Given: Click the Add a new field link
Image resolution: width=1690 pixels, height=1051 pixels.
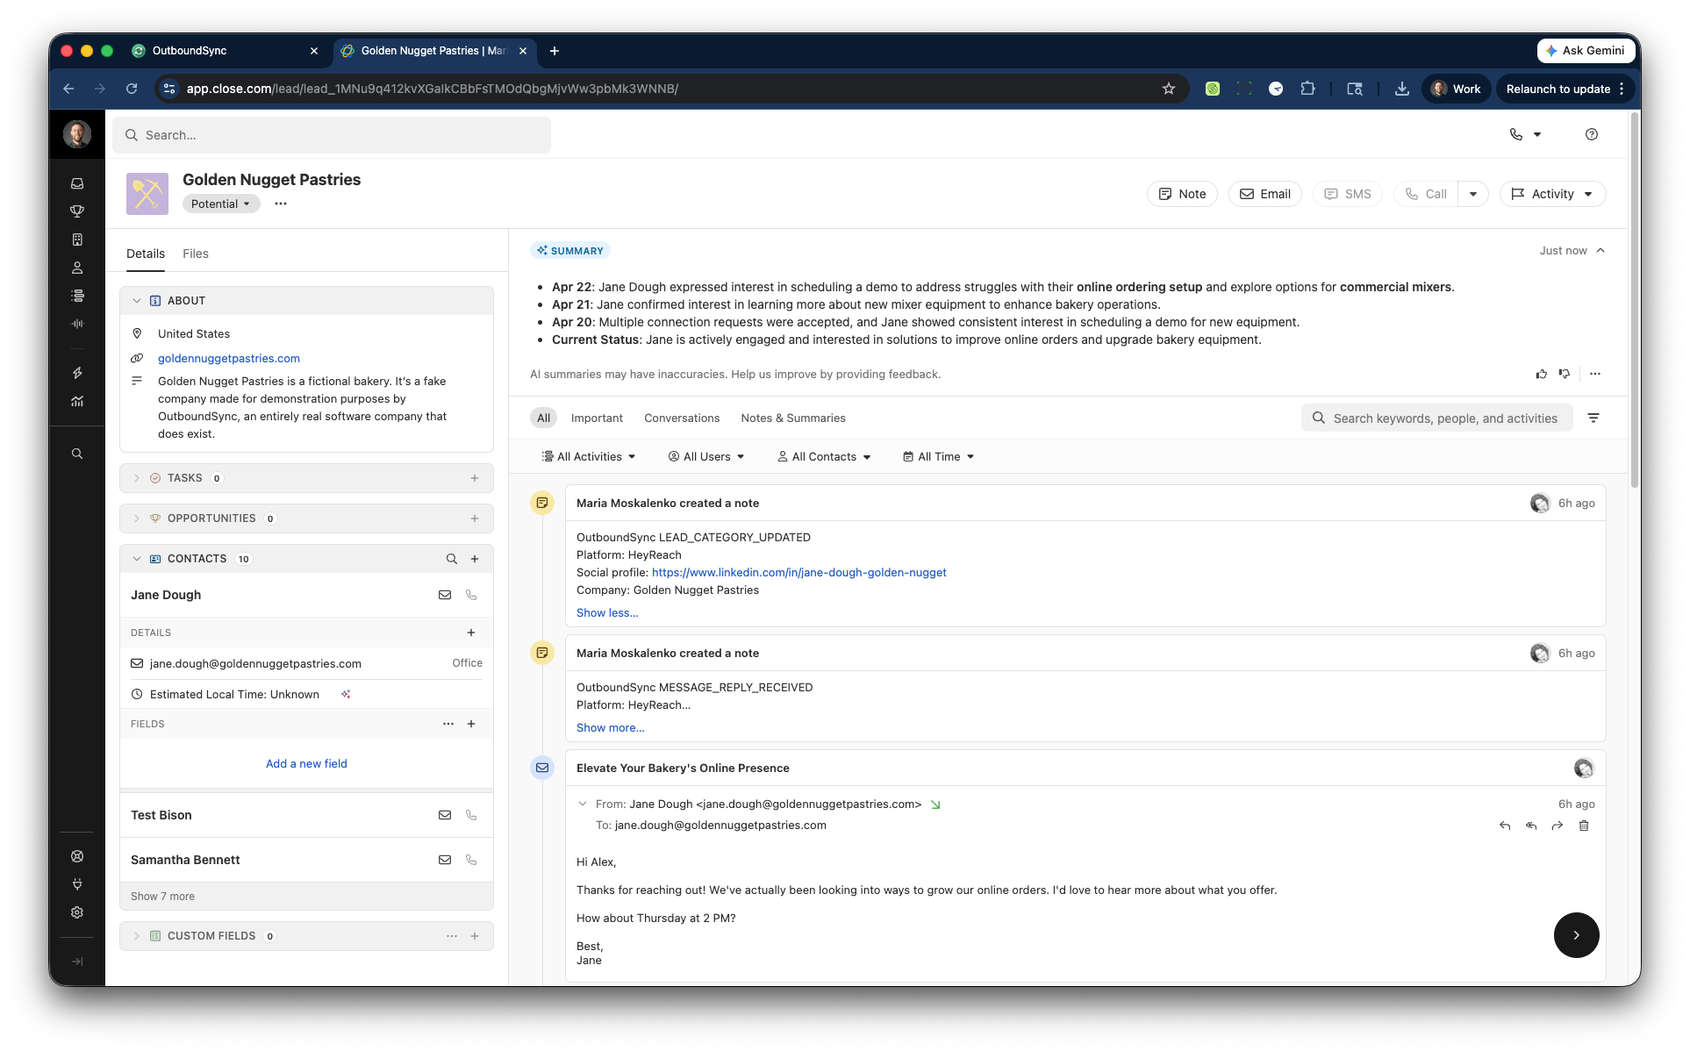Looking at the screenshot, I should point(305,763).
